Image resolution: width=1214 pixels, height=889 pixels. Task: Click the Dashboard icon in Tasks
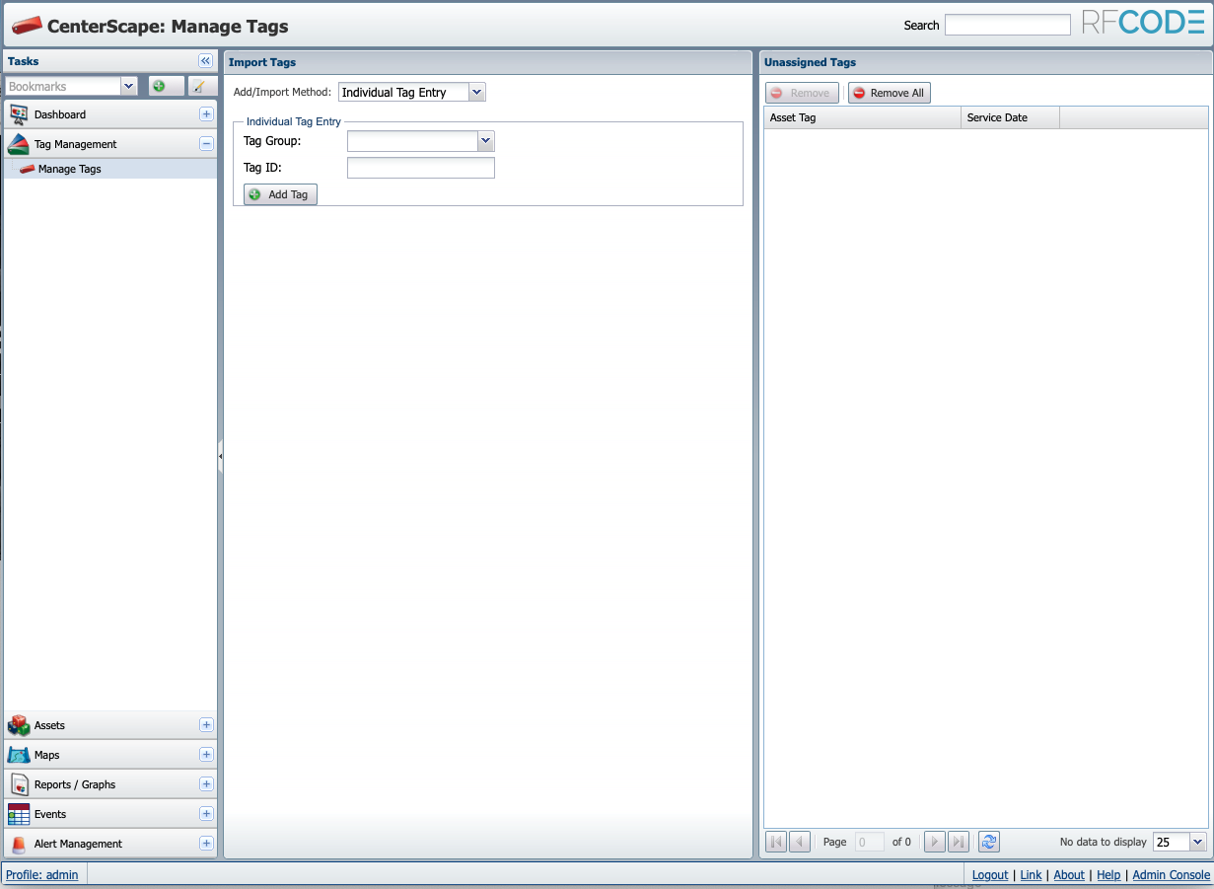pos(19,114)
